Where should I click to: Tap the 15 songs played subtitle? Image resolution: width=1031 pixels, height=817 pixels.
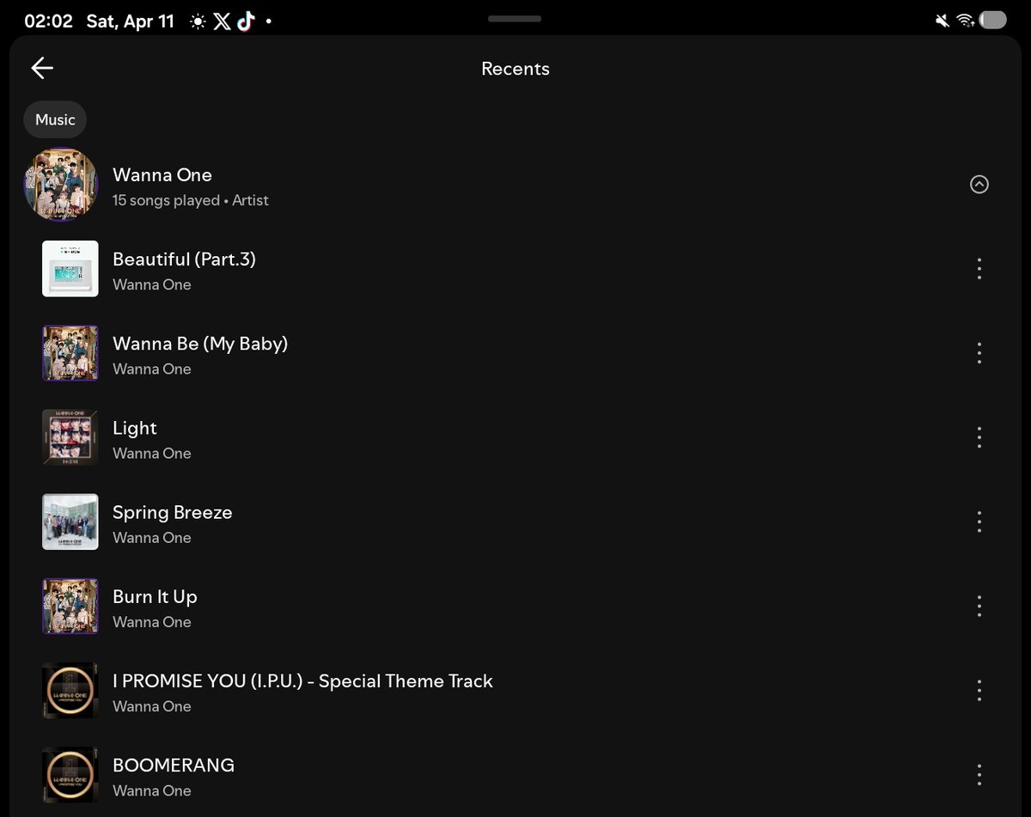191,200
